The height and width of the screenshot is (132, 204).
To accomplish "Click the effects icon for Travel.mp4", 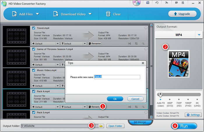I will pos(143,44).
